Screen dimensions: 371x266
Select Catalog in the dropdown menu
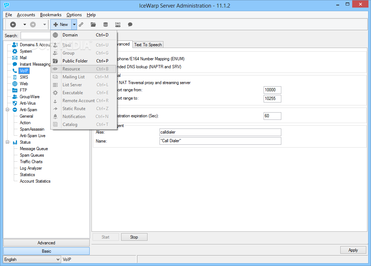pos(84,125)
